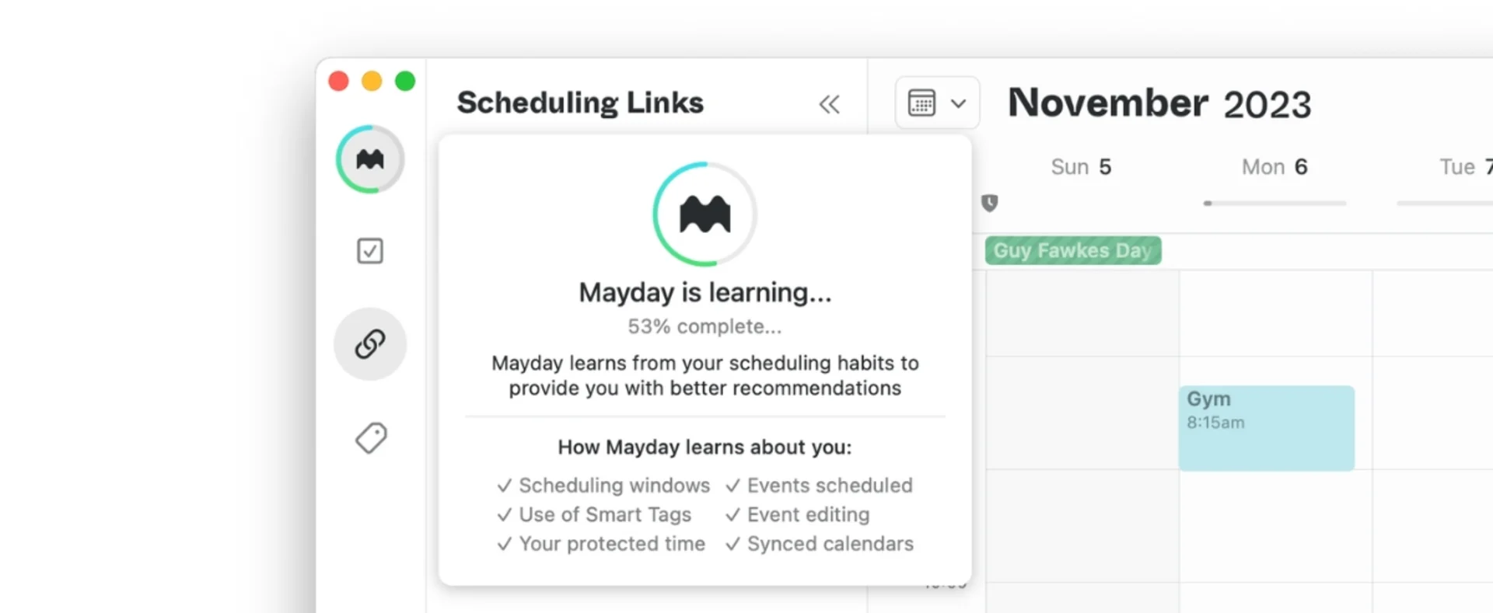Open the Mayday home icon in sidebar

[369, 158]
